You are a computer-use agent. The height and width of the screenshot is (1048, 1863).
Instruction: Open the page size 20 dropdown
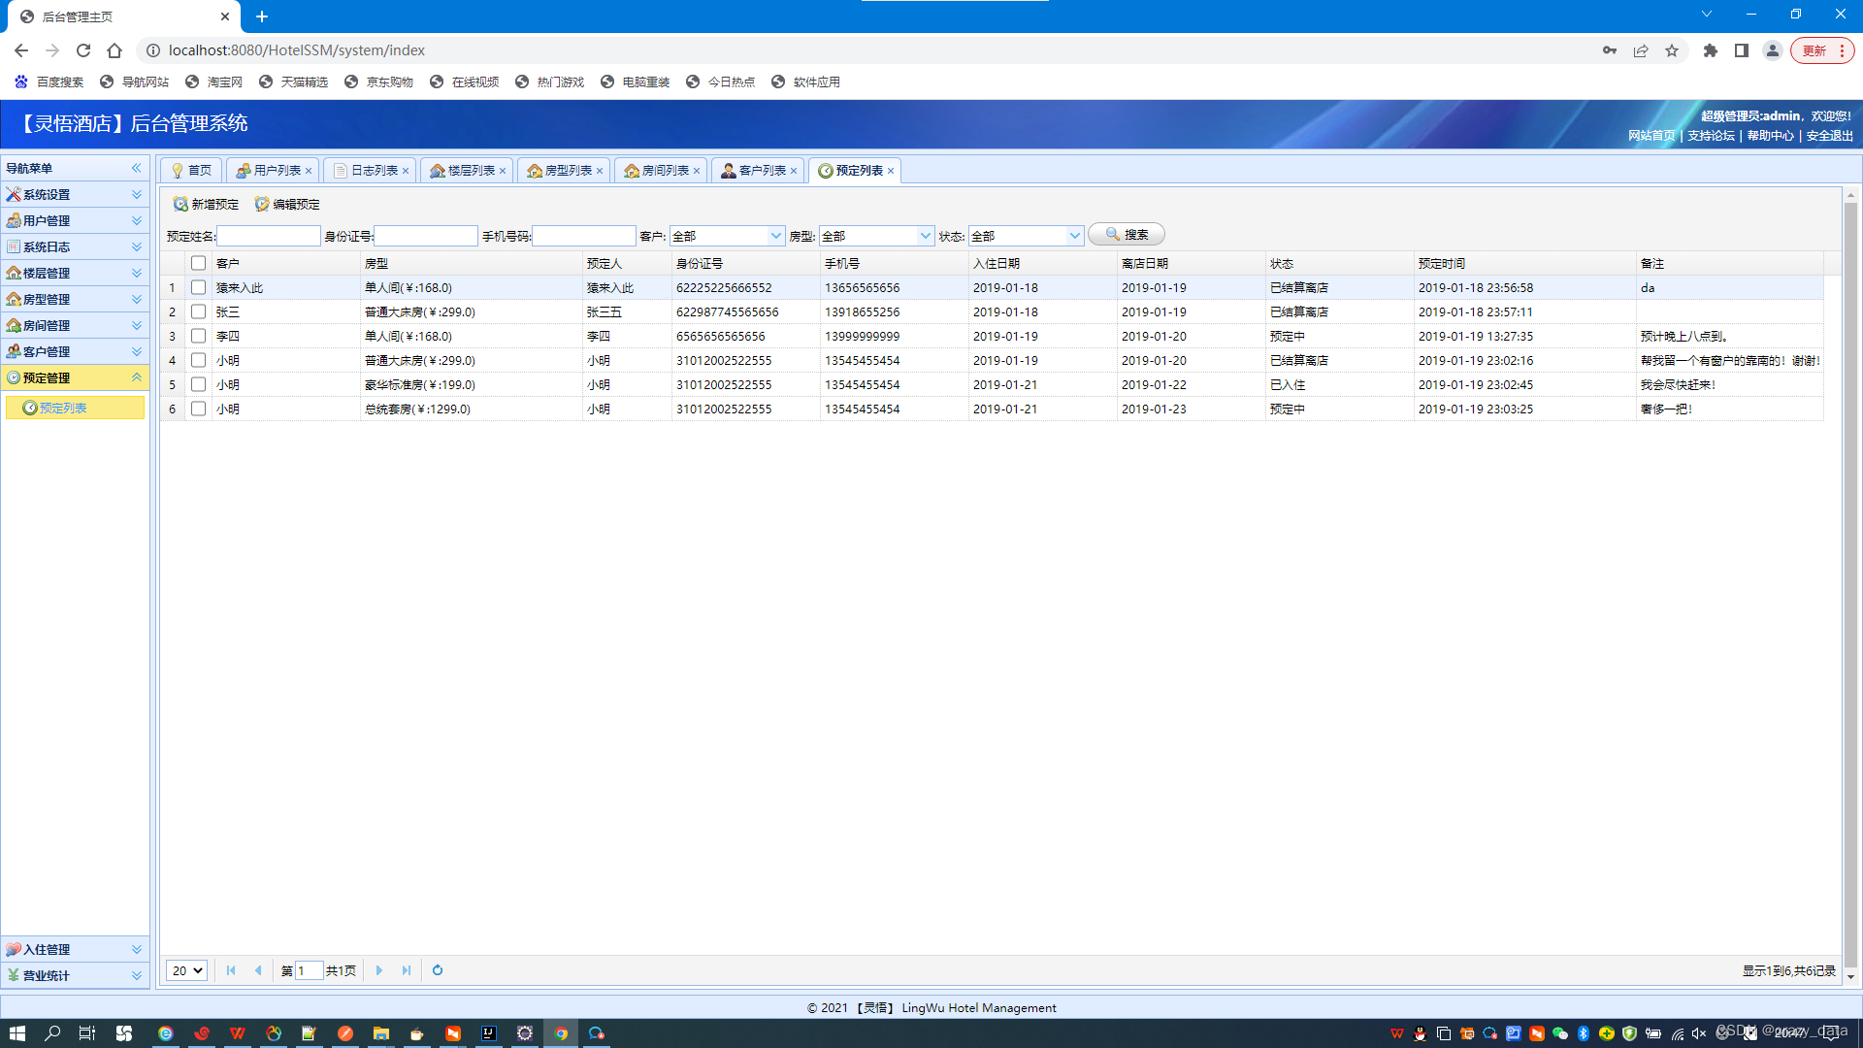point(187,970)
